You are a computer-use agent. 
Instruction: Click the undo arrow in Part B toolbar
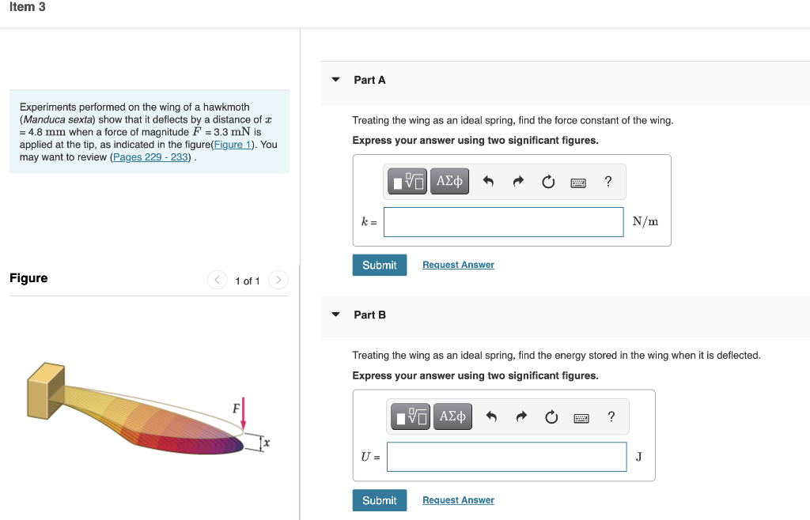coord(491,416)
